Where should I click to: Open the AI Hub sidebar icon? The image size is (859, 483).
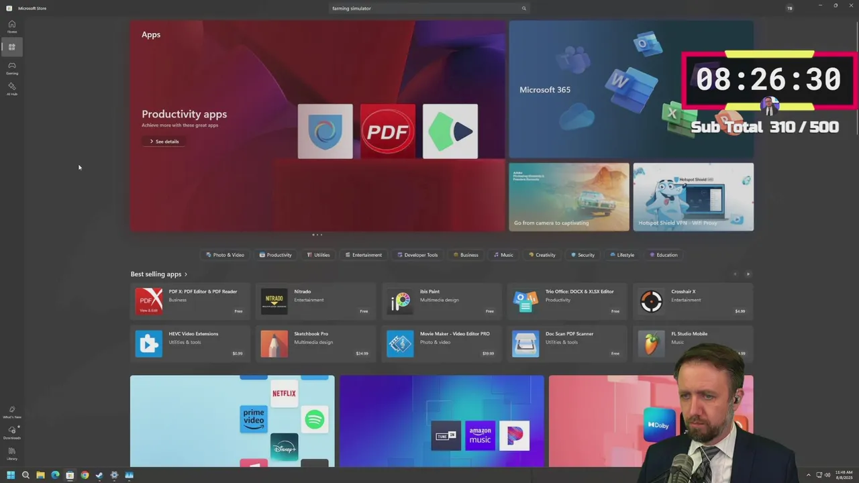click(x=12, y=89)
